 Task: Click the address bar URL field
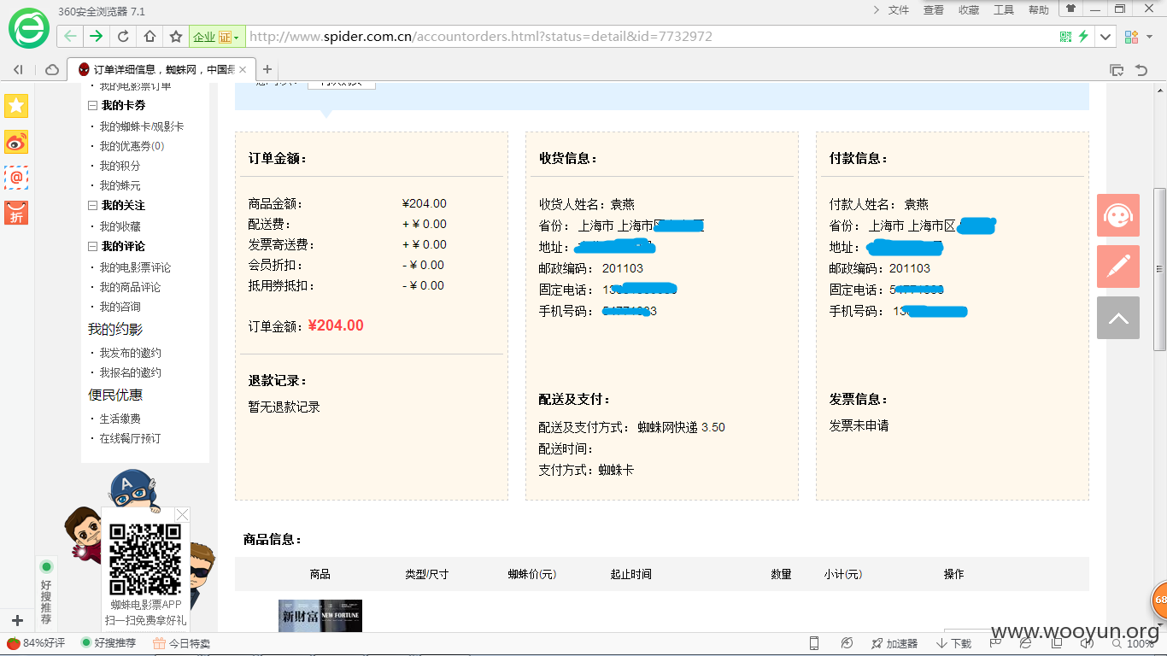point(649,37)
